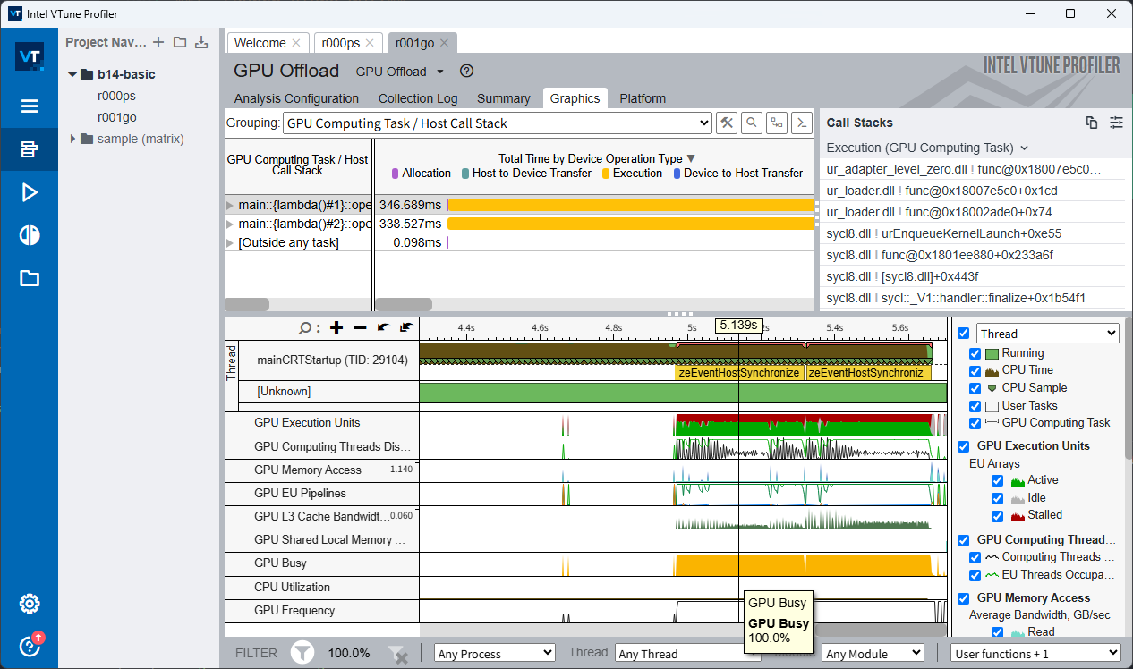Open the help question mark next to GPU Offload
This screenshot has width=1133, height=669.
(466, 72)
